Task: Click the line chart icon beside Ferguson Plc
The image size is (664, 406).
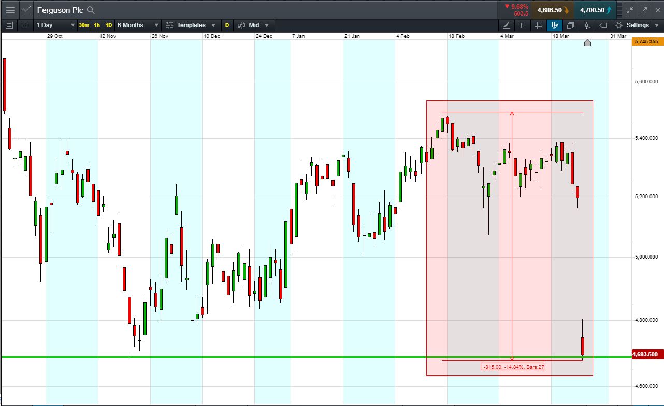Action: [x=27, y=10]
